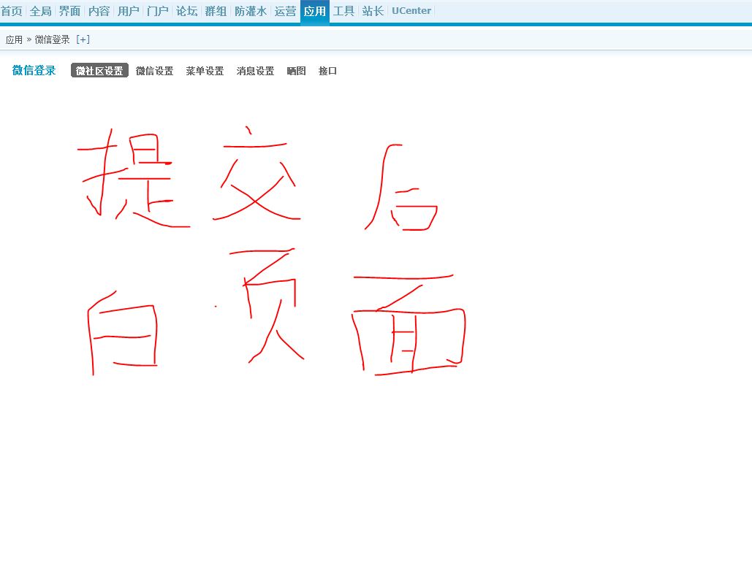Switch to the 接口 tab
This screenshot has height=587, width=752.
(327, 71)
